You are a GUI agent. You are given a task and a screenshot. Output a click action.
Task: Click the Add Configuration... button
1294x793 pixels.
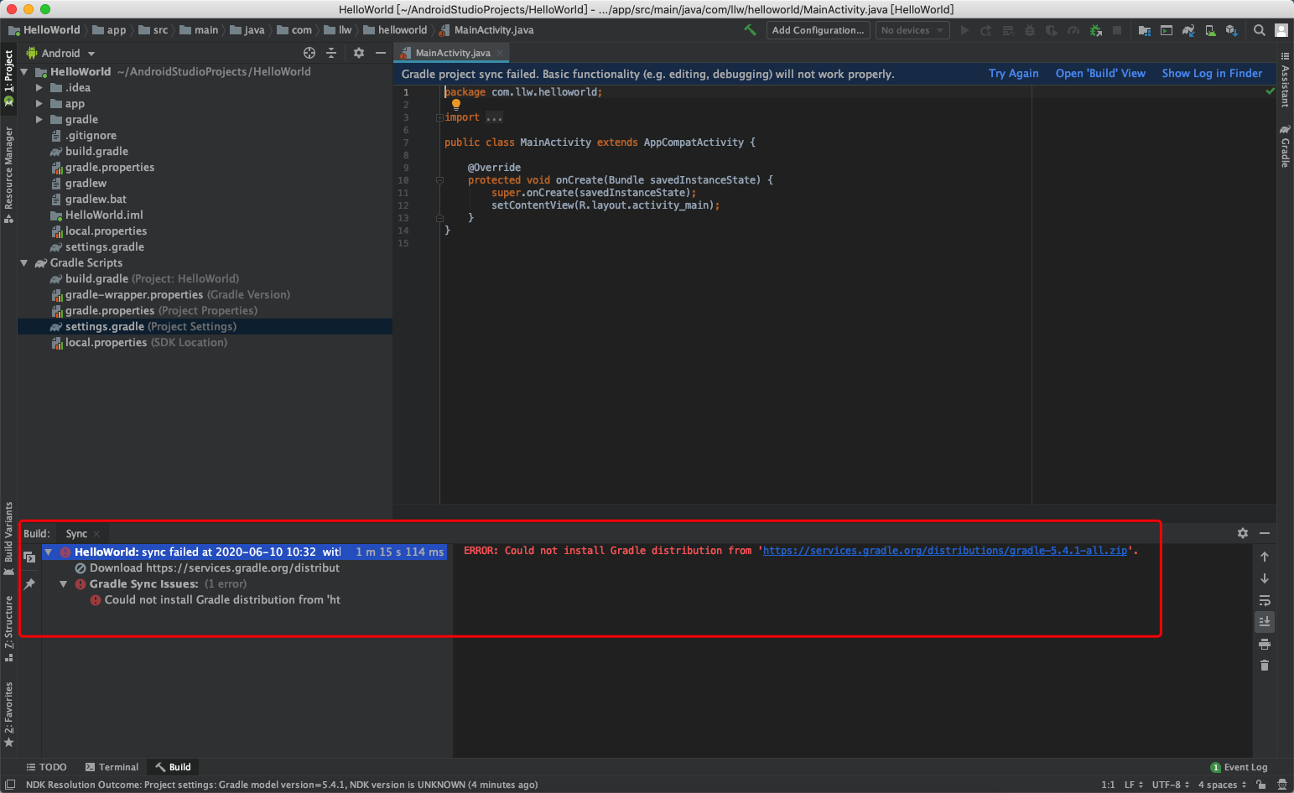point(818,30)
